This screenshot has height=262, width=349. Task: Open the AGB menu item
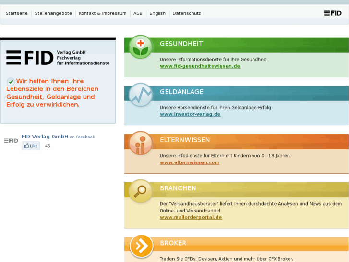[x=138, y=13]
